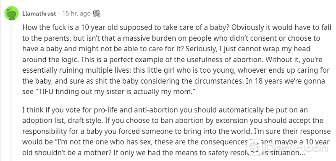Click the first paragraph opening line about a 10 year old
Screen dimensions: 336x161
[x=176, y=28]
